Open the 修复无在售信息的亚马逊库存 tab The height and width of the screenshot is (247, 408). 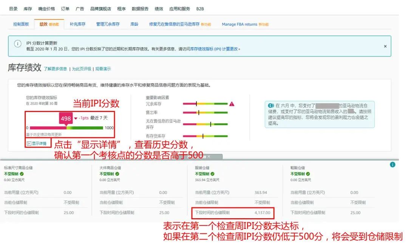[x=180, y=24]
